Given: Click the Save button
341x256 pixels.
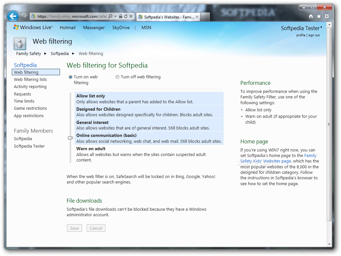Looking at the screenshot, I should tap(74, 228).
